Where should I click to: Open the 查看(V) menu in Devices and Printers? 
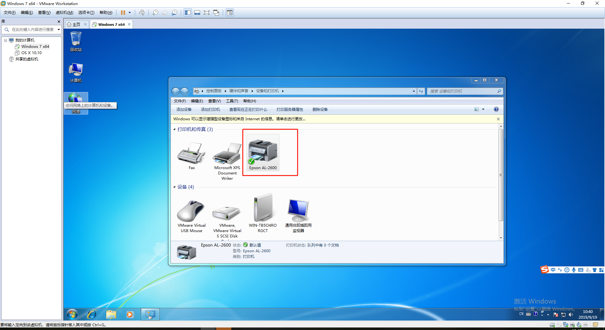click(x=214, y=101)
